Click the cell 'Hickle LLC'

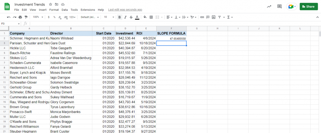coord(29,48)
